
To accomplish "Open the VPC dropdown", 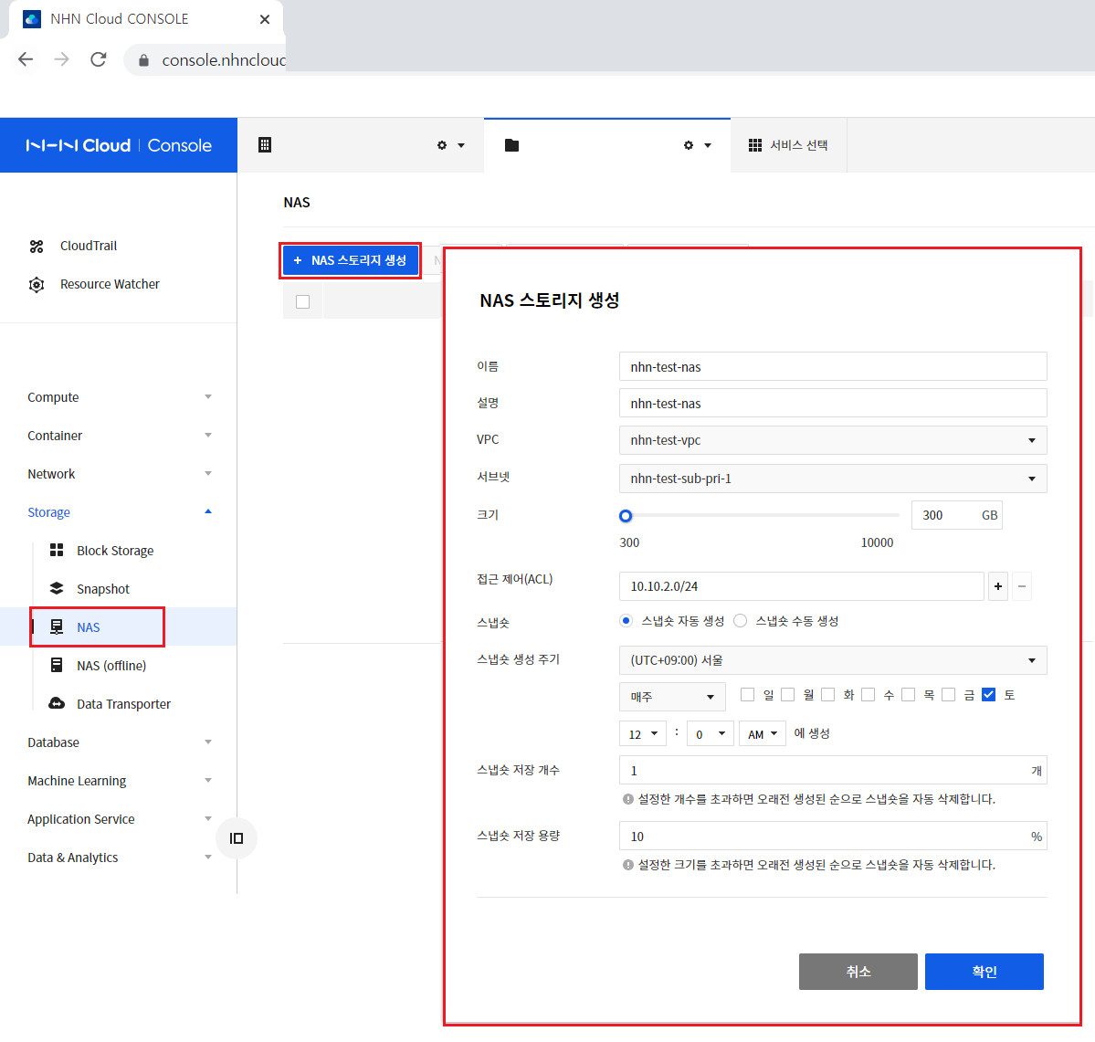I will [832, 441].
